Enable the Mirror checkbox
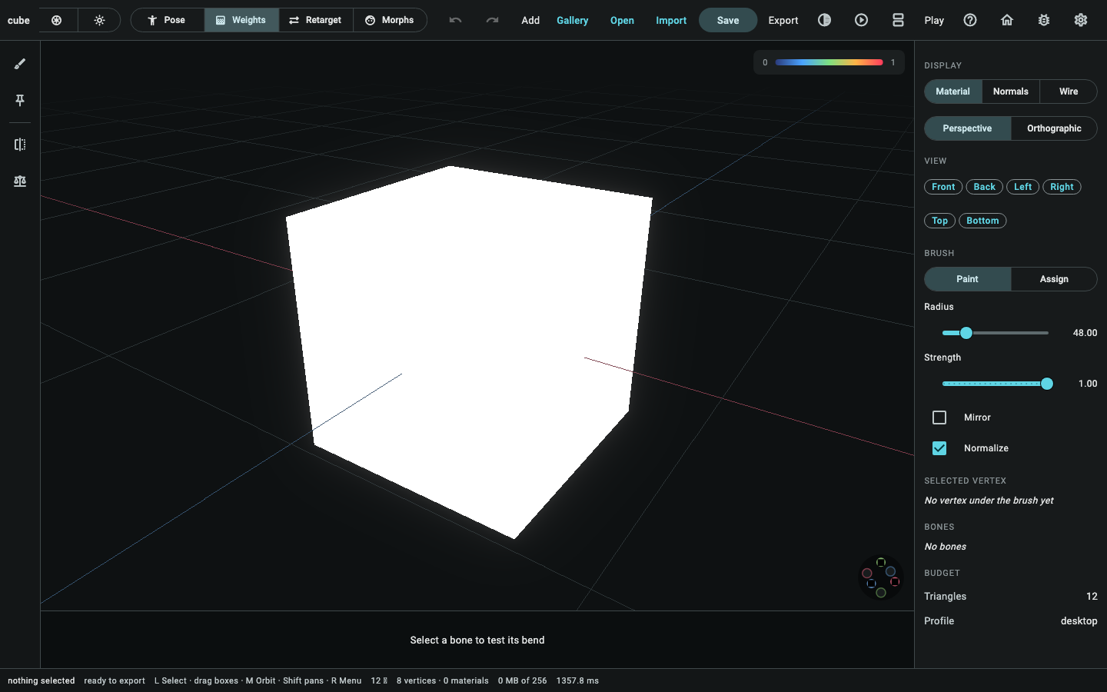Screen dimensions: 1107x692 coord(939,418)
